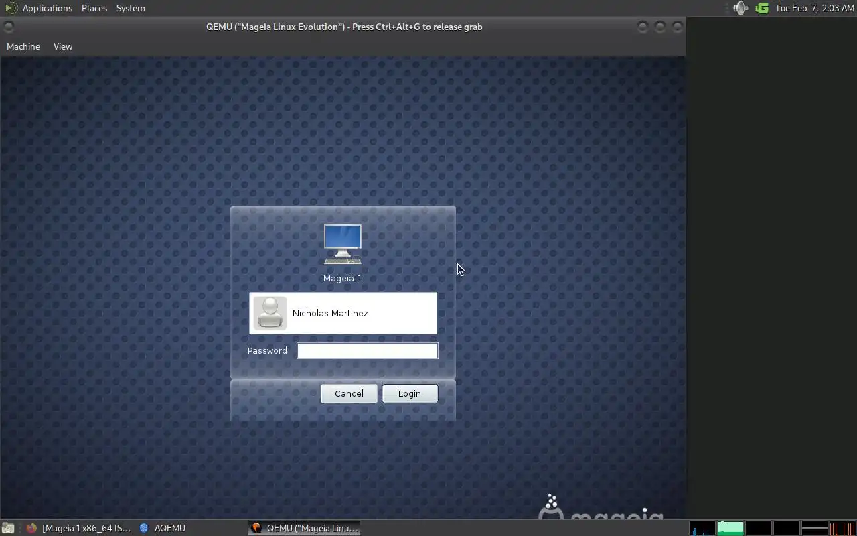Open the View menu in QEMU window
Image resolution: width=857 pixels, height=536 pixels.
63,46
